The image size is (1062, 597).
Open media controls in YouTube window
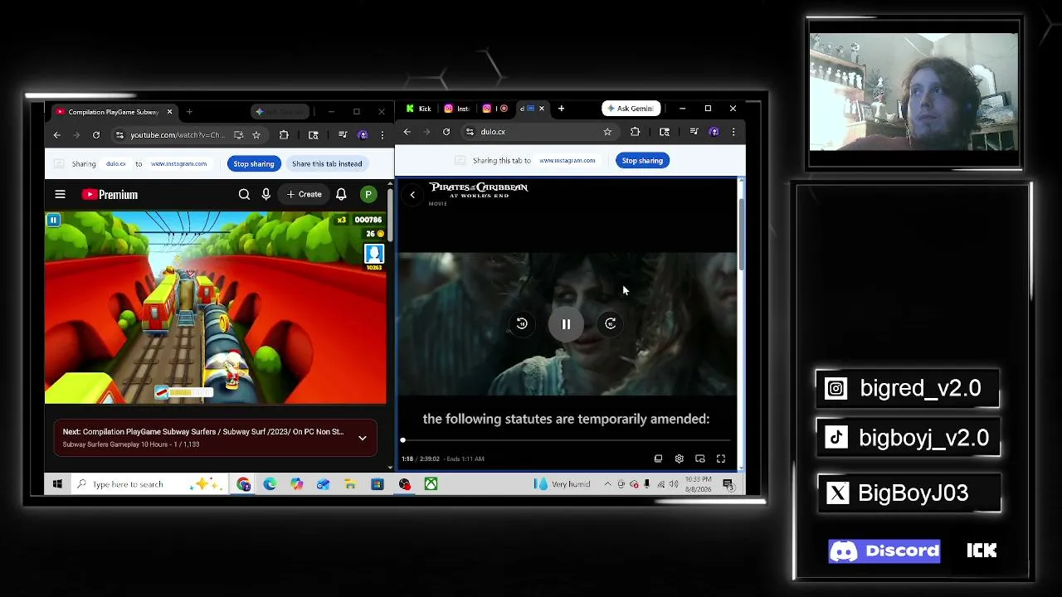click(x=343, y=135)
